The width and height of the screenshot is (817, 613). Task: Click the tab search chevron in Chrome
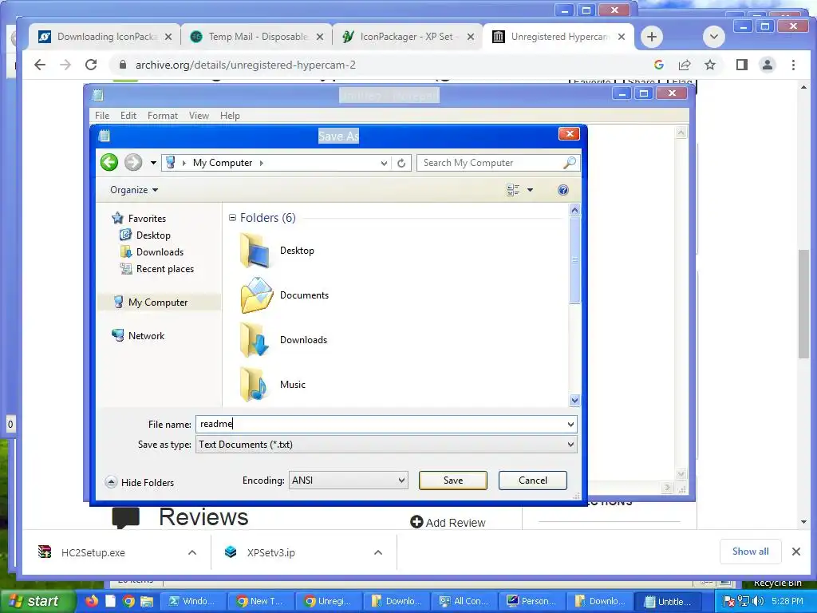pos(714,37)
